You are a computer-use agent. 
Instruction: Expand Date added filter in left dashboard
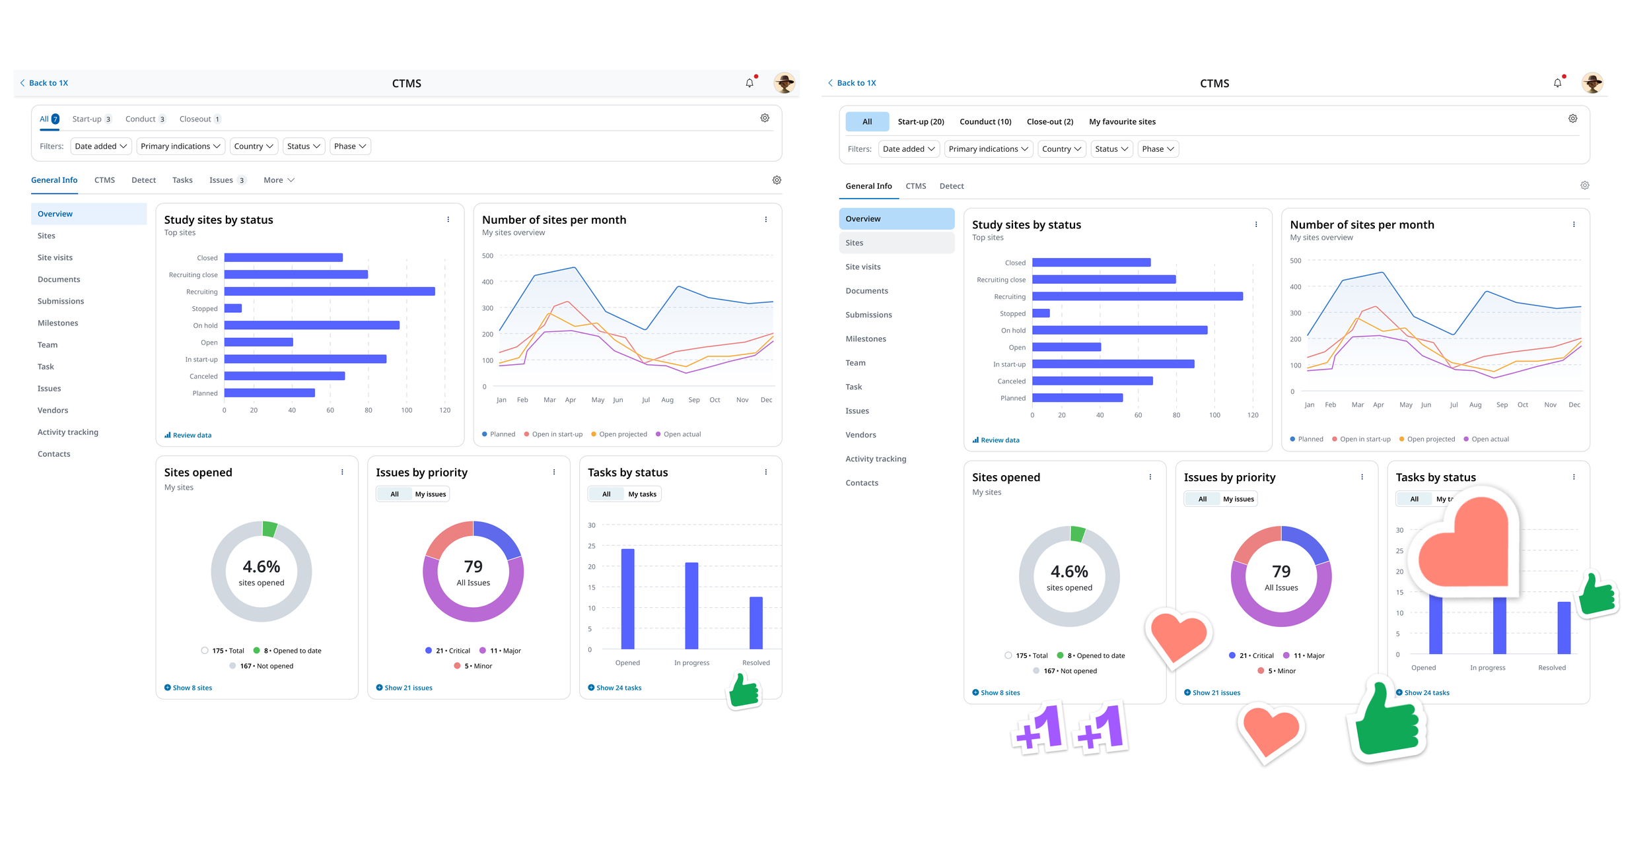coord(100,147)
